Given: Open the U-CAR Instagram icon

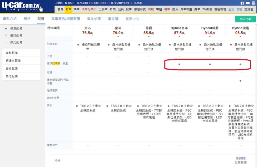Looking at the screenshot, I should coord(253,3).
